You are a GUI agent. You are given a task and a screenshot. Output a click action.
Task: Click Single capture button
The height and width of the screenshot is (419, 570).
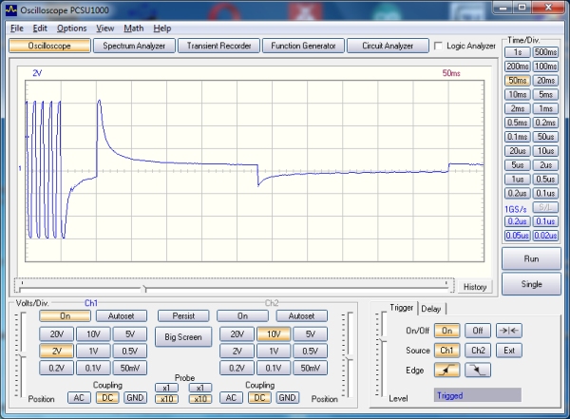pos(532,284)
